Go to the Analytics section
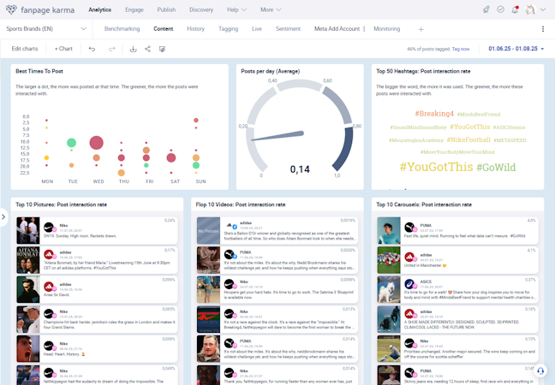Screen dimensions: 555x385 tap(100, 9)
